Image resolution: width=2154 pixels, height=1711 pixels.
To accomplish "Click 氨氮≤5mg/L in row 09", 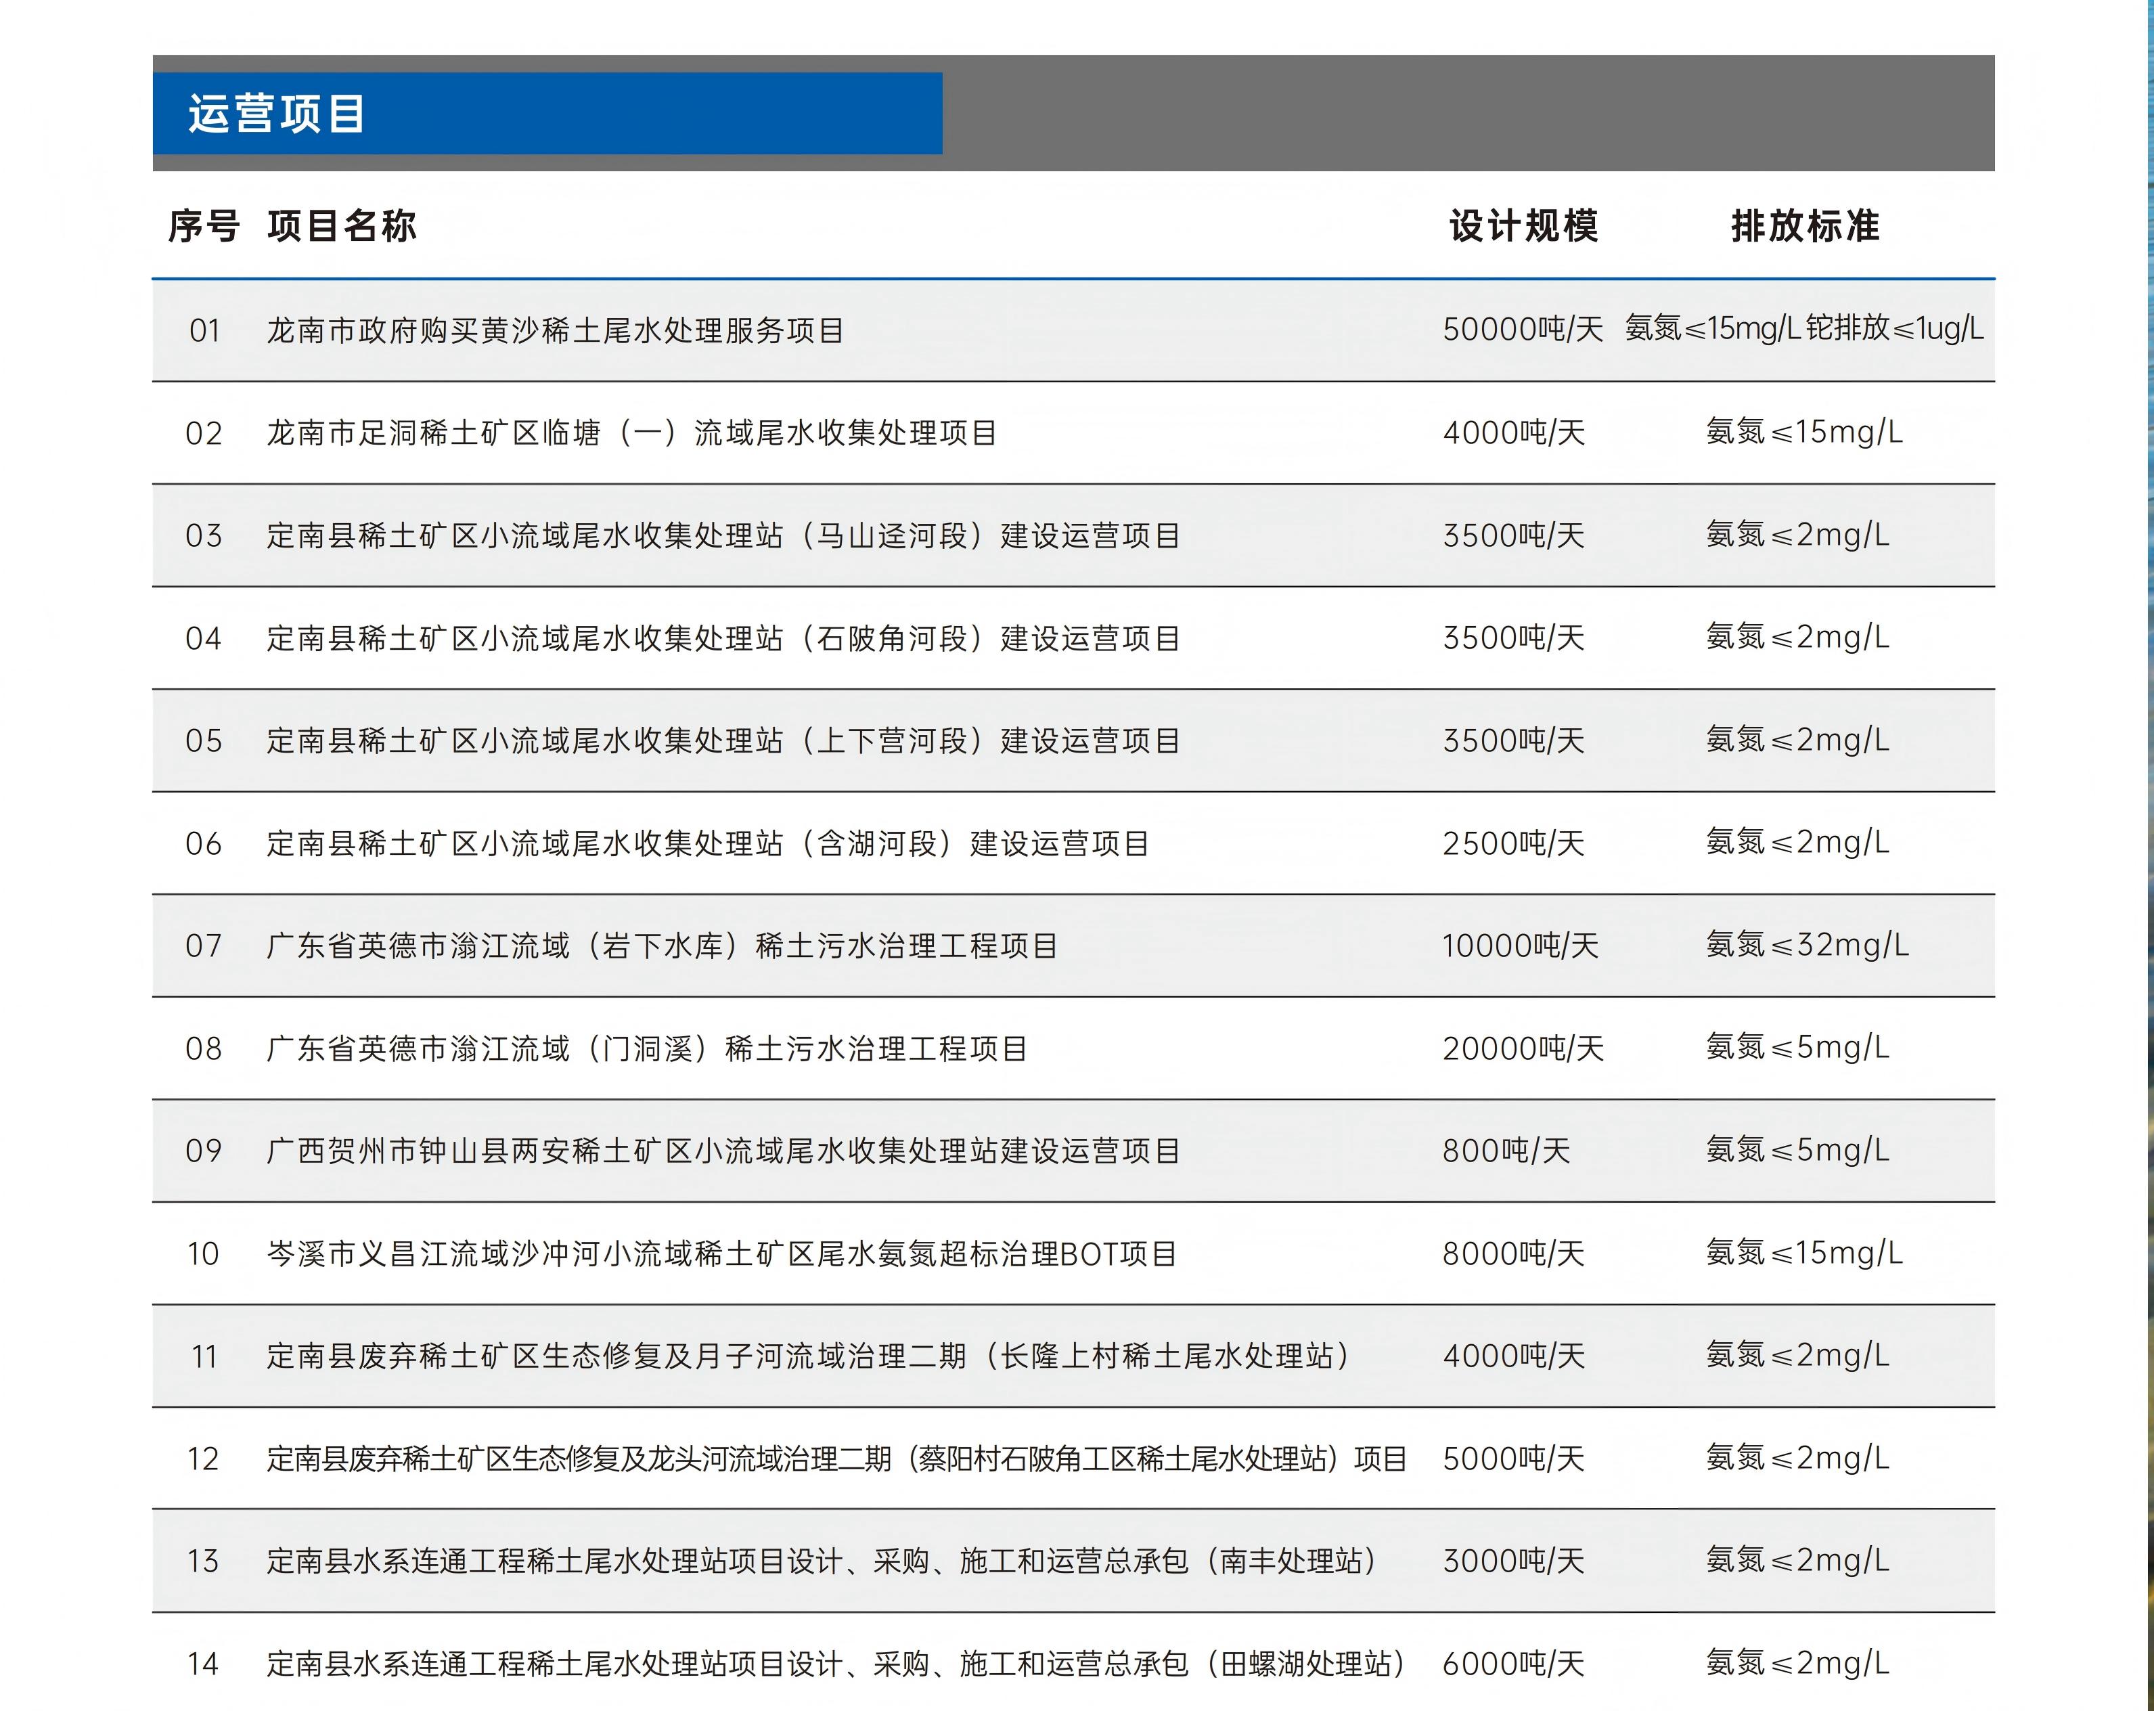I will pyautogui.click(x=1797, y=1151).
